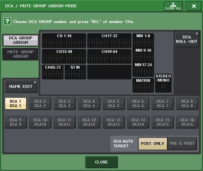Choose the DCA 12 group button
The image size is (203, 171).
point(89,122)
